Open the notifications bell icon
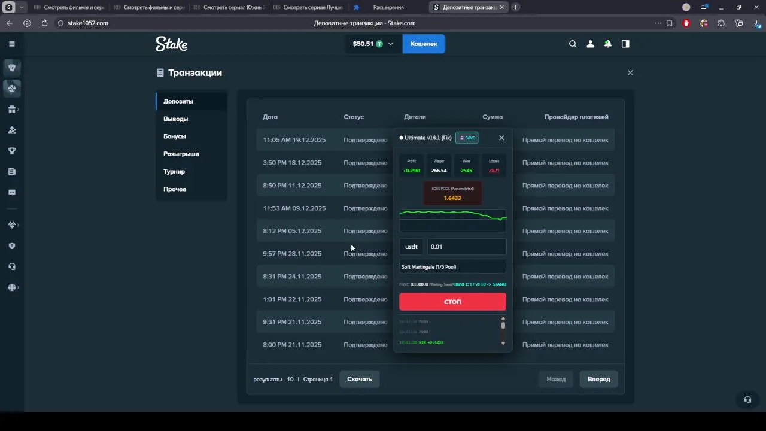This screenshot has width=766, height=431. [607, 44]
